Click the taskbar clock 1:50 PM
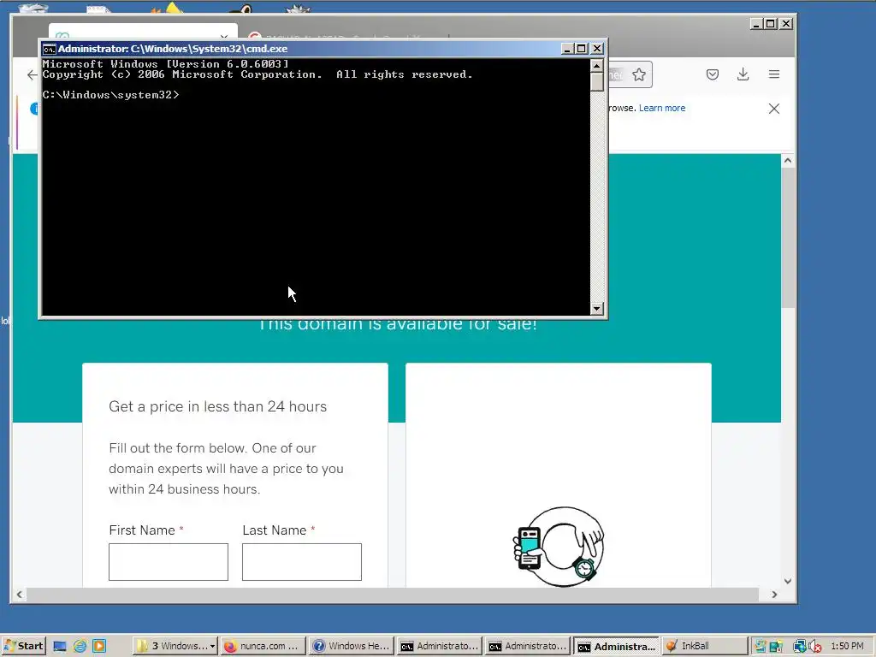The height and width of the screenshot is (657, 876). click(847, 647)
